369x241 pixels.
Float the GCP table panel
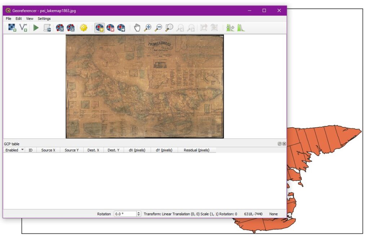tap(280, 144)
